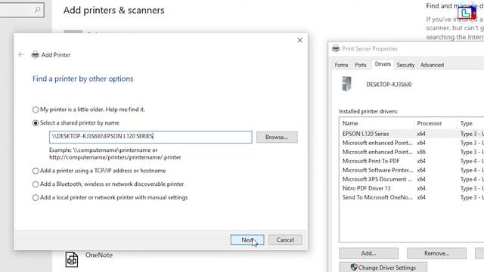The image size is (484, 272).
Task: Select Microsoft Print To PDF driver
Action: (x=411, y=161)
